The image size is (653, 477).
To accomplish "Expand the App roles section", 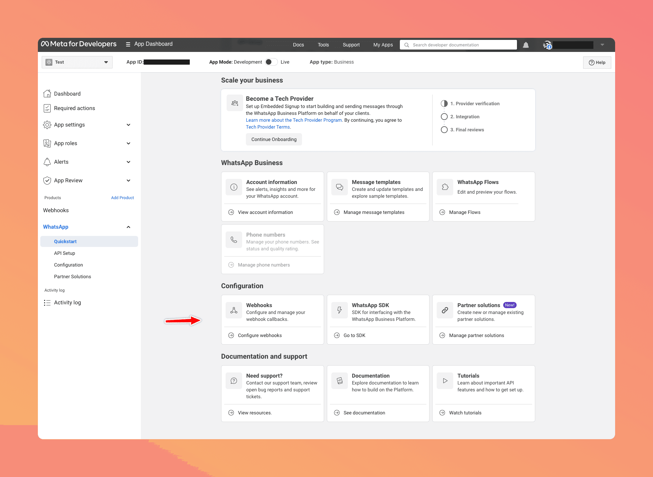I will pos(128,143).
